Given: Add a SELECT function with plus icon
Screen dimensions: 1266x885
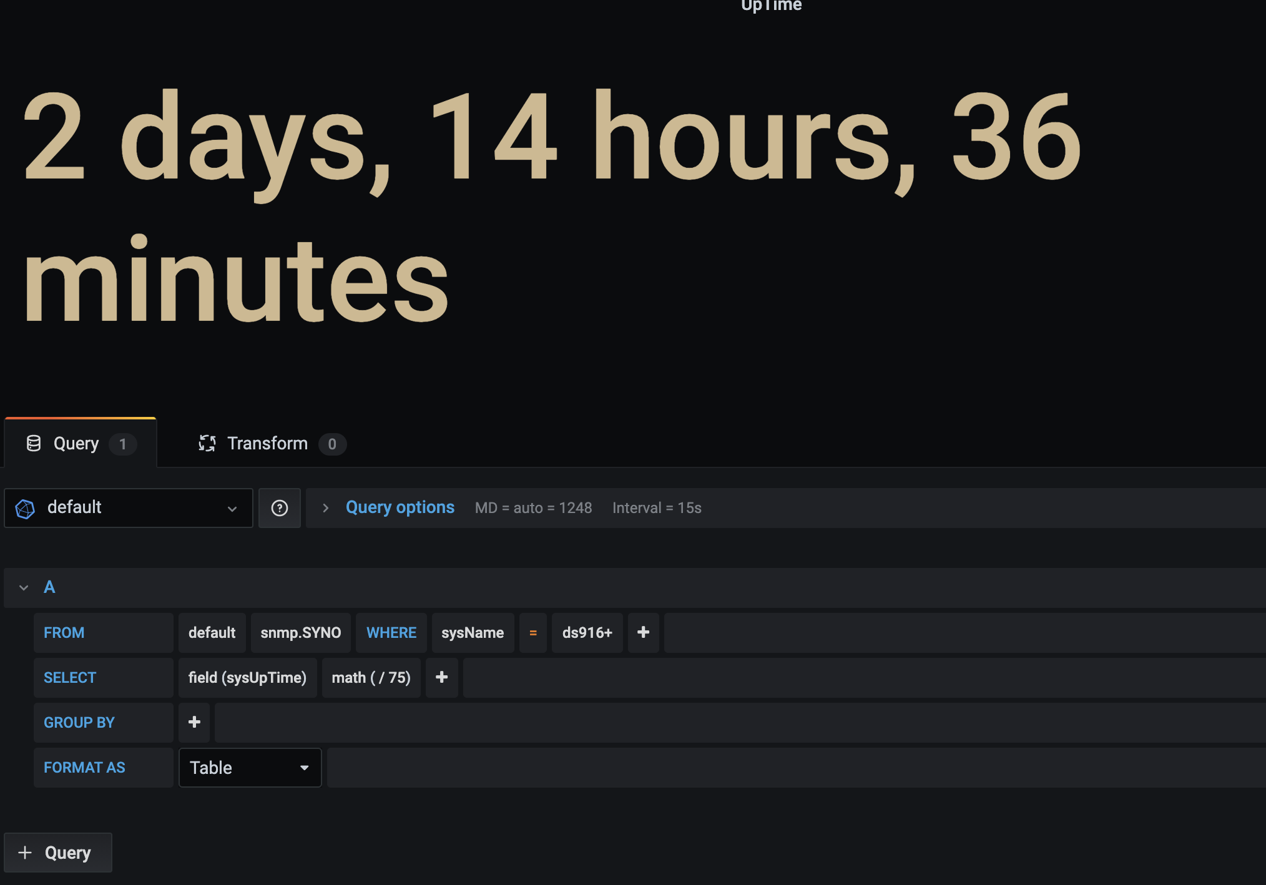Looking at the screenshot, I should coord(442,678).
